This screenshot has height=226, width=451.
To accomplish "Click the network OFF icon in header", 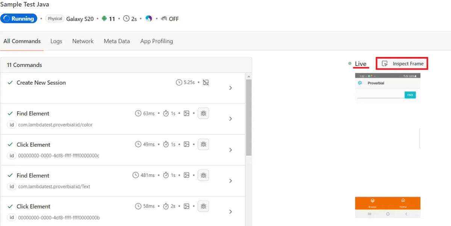I will tap(165, 18).
